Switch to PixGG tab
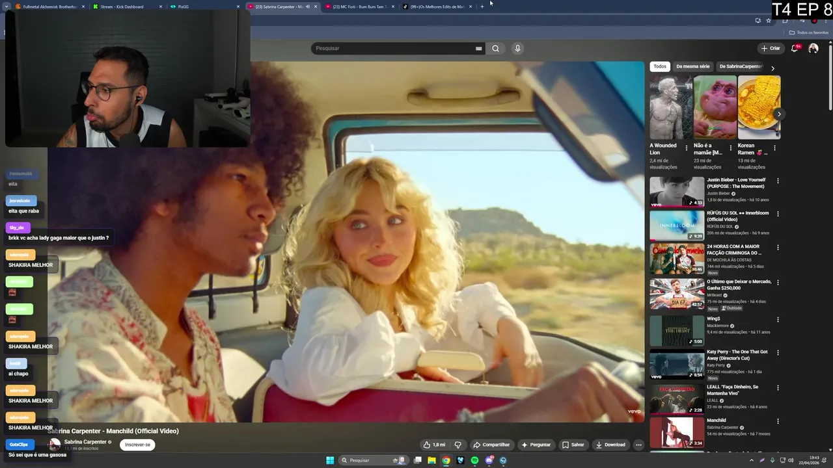Viewport: 833px width, 468px height. click(x=204, y=6)
